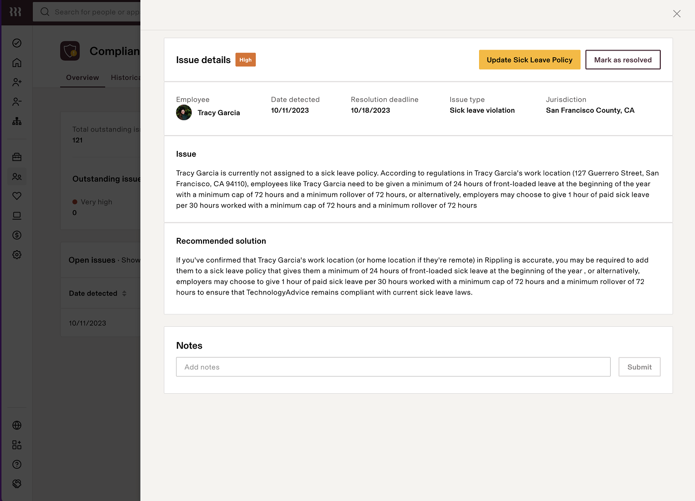Click the Open issues heading
The image size is (695, 501).
tap(92, 260)
